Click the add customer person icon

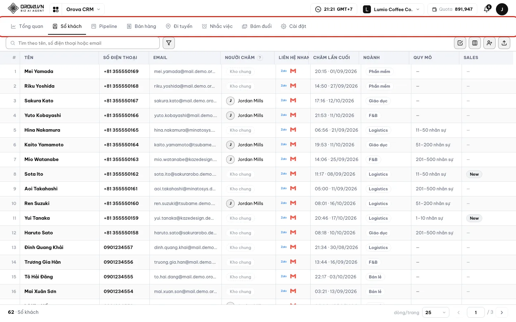[489, 43]
